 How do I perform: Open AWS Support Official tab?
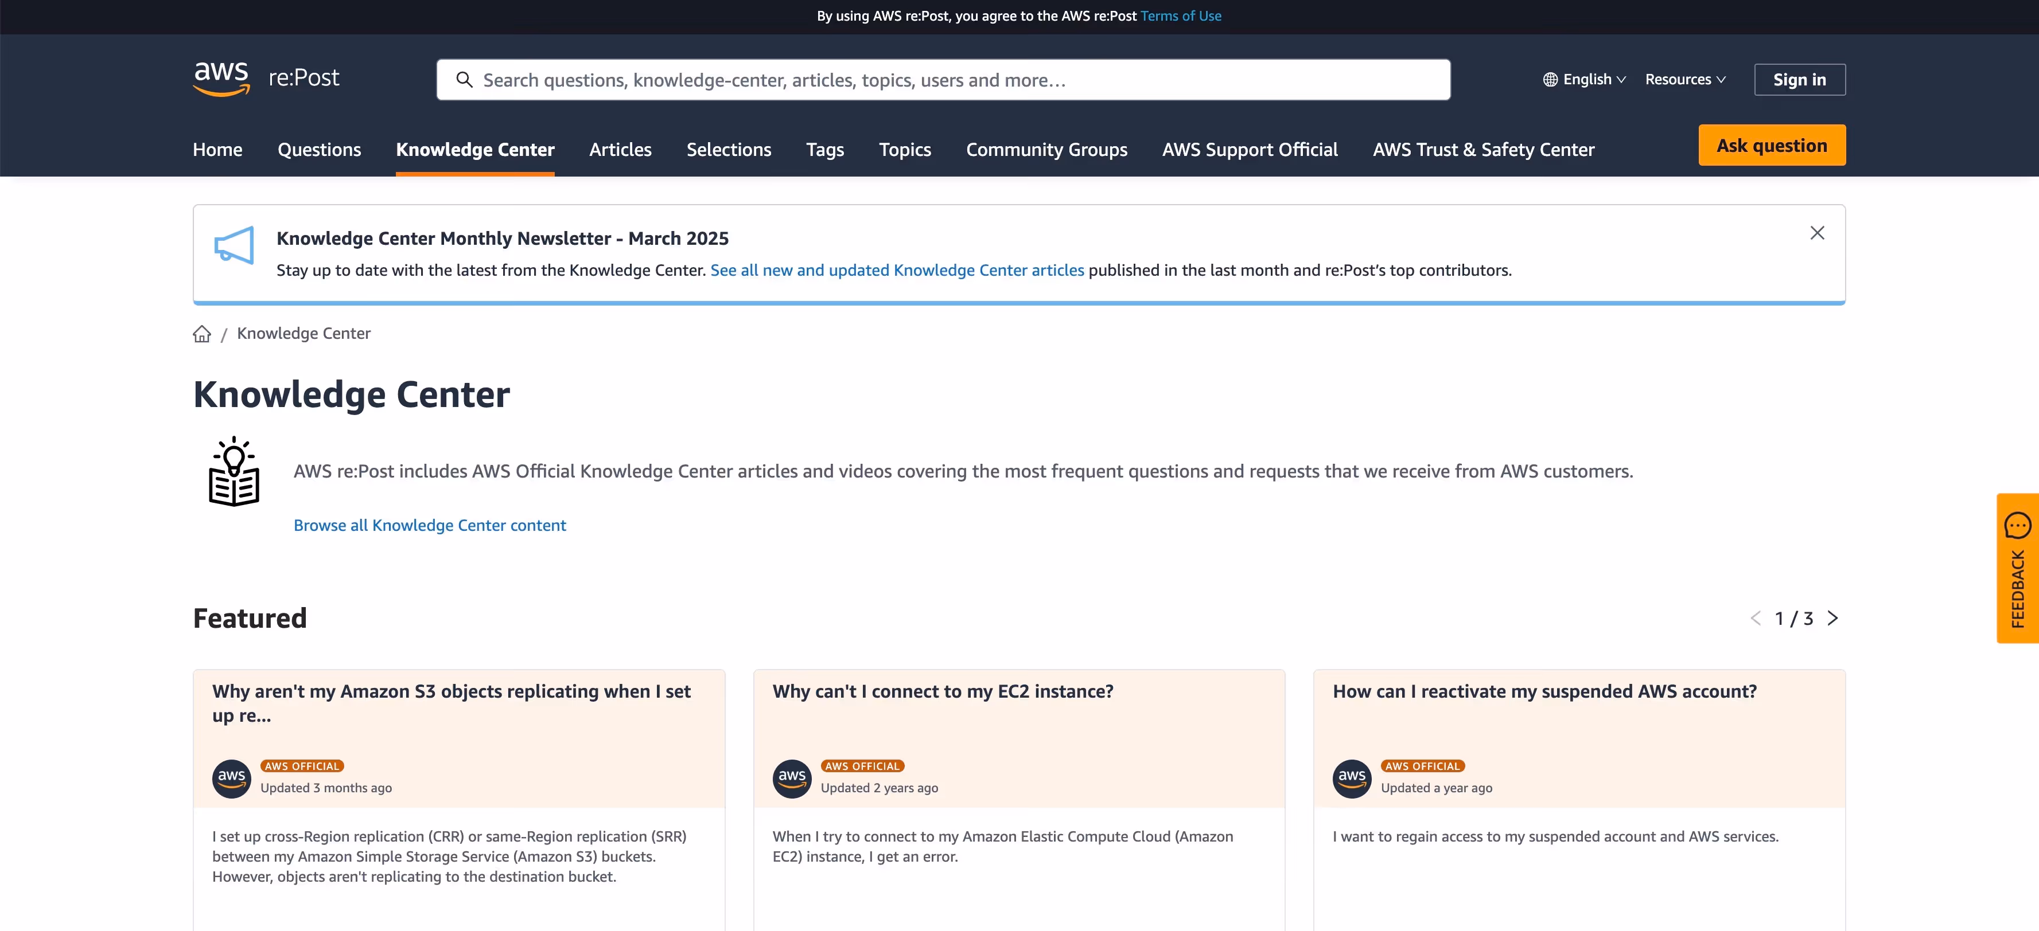coord(1250,150)
